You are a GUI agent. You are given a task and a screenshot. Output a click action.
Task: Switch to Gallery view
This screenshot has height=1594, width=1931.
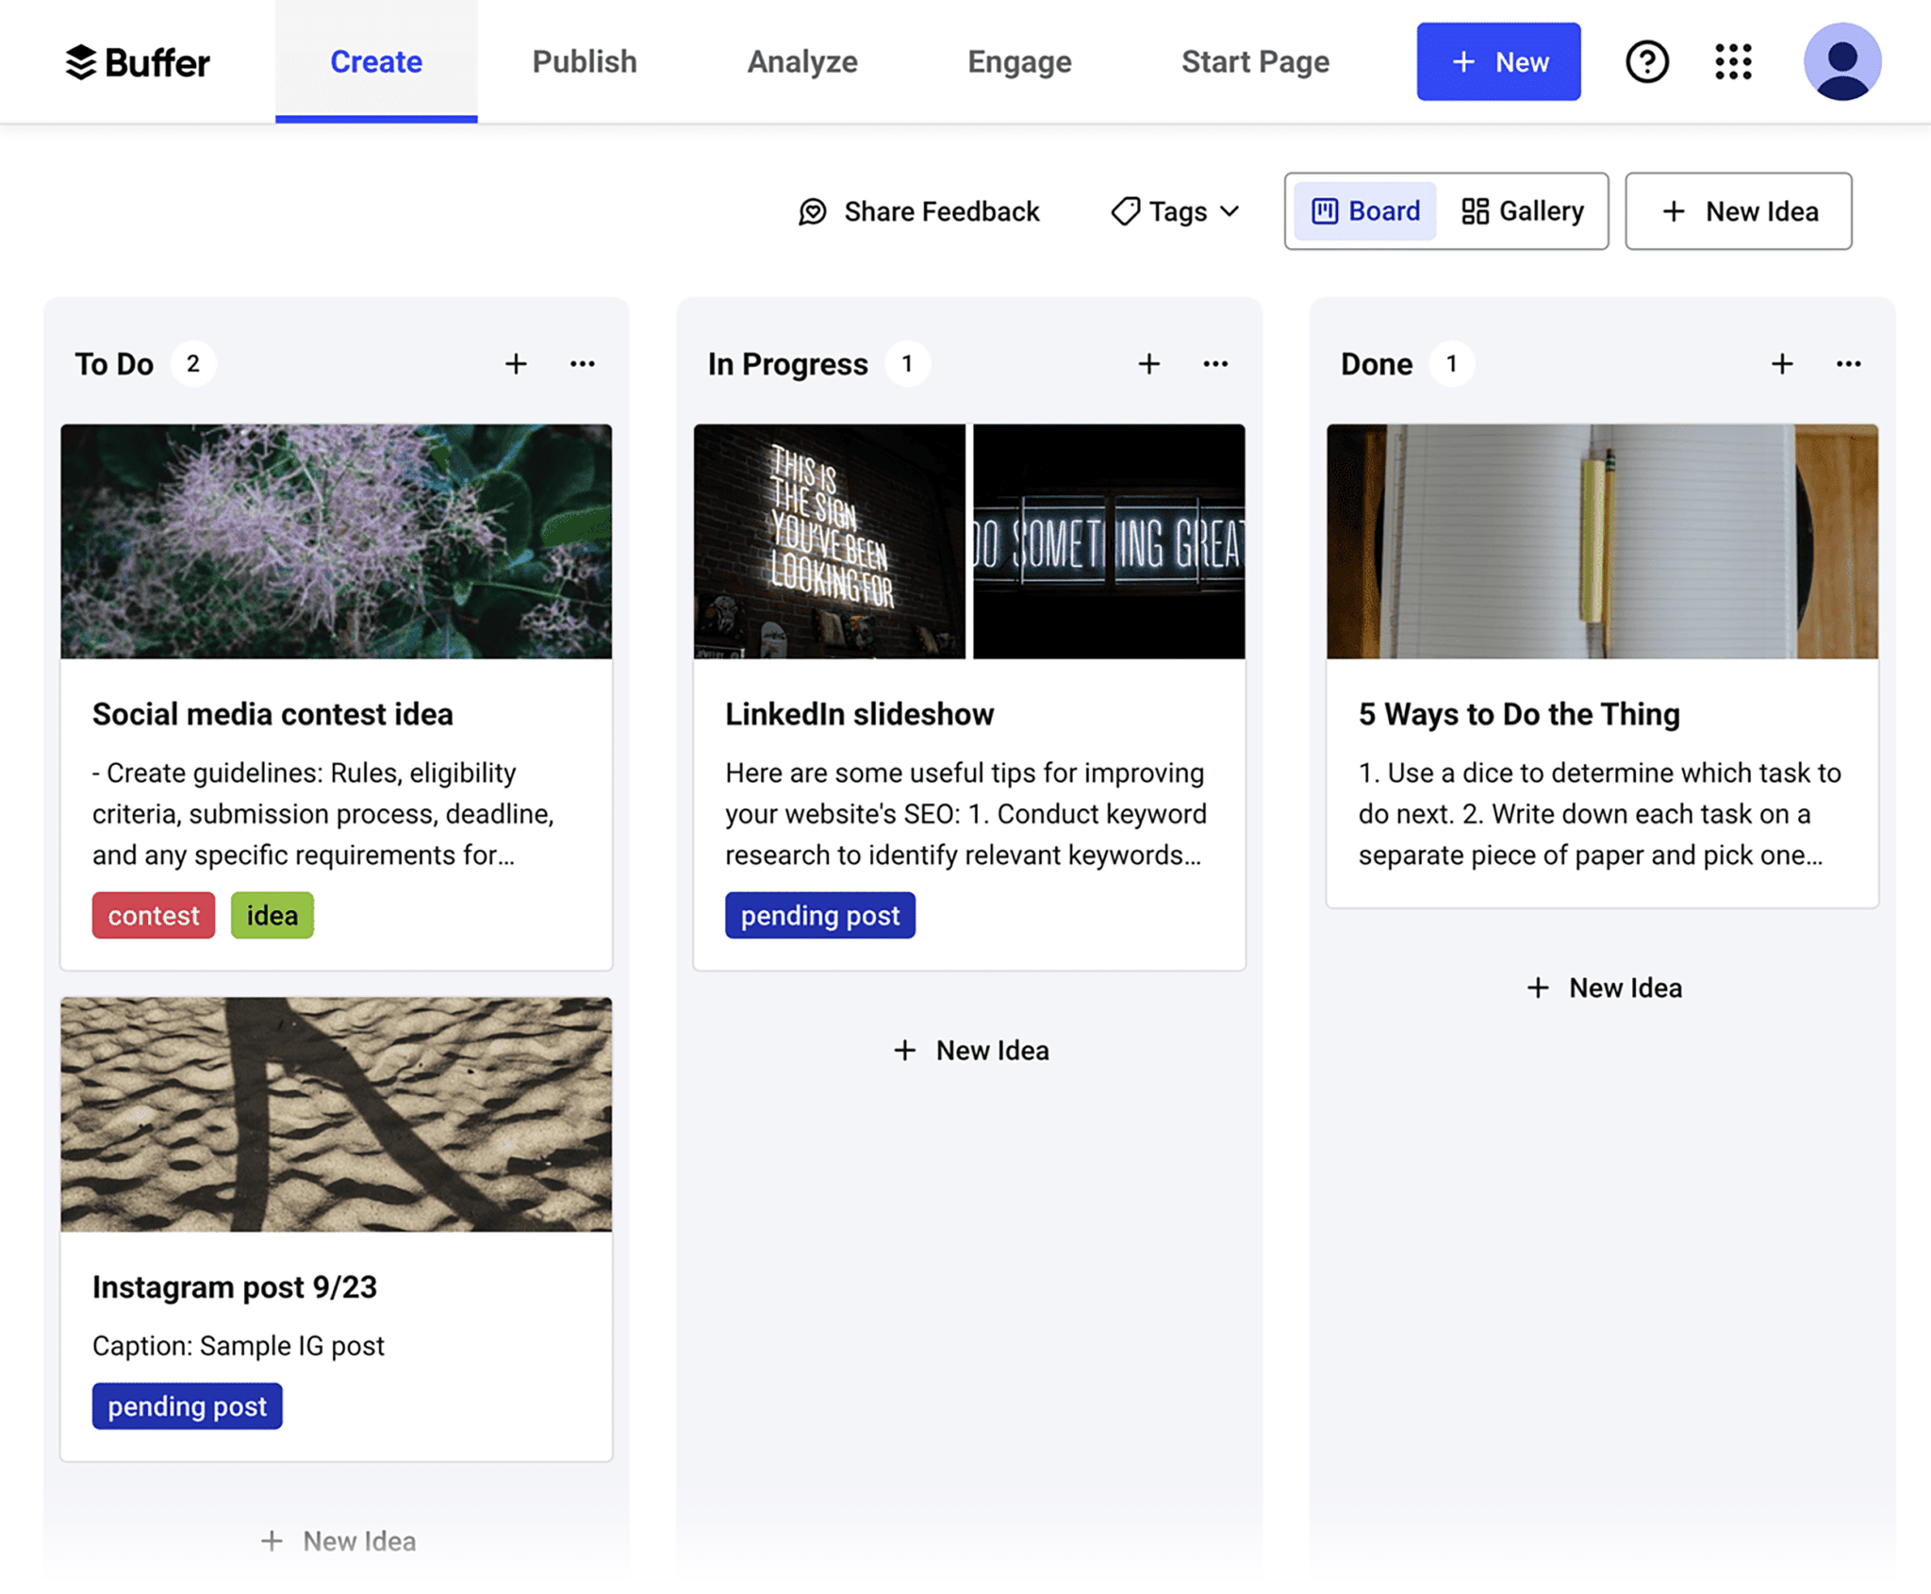1523,211
